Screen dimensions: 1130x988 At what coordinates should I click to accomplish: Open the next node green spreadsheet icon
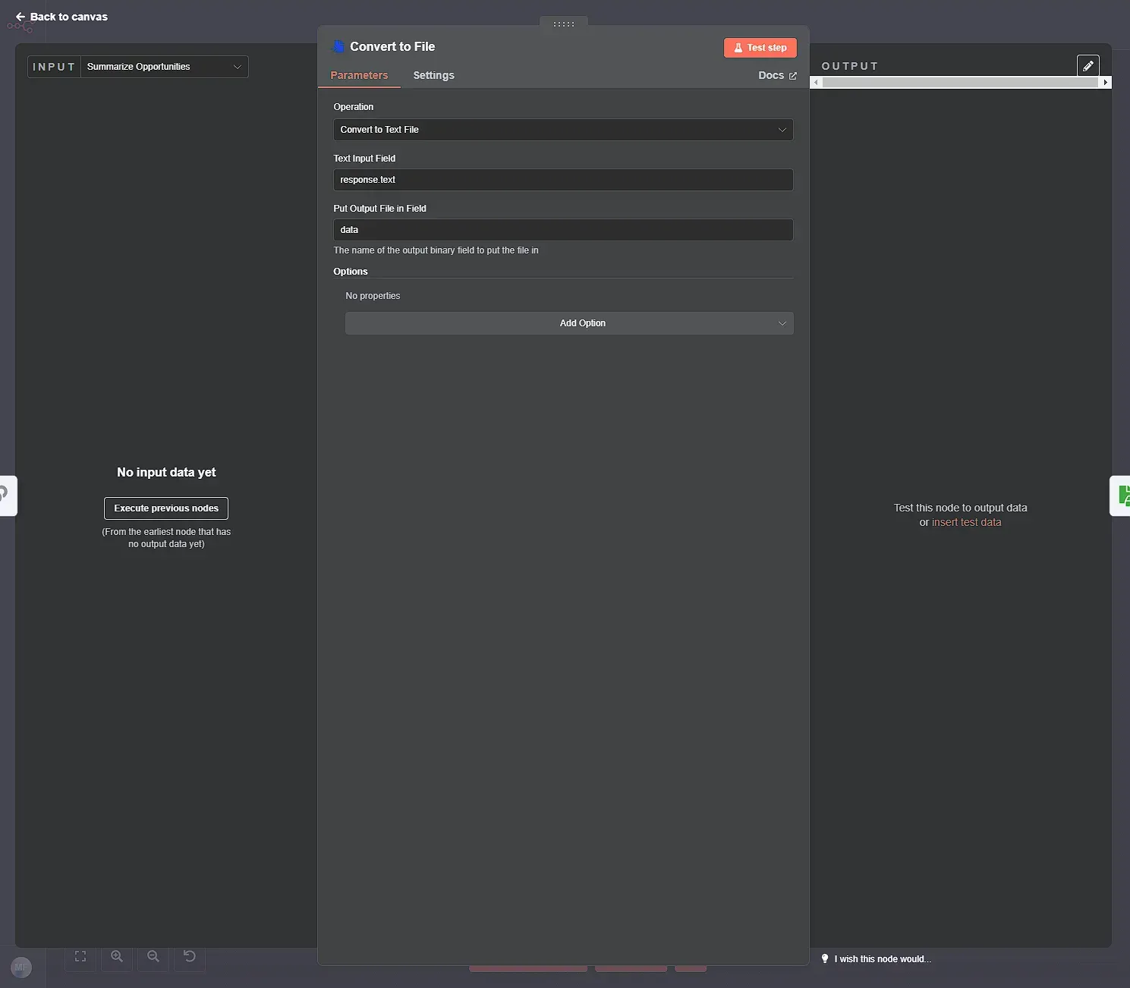1121,496
